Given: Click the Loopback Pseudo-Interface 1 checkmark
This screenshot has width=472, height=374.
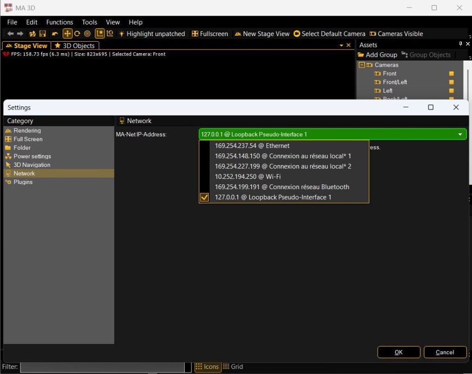Looking at the screenshot, I should tap(205, 197).
